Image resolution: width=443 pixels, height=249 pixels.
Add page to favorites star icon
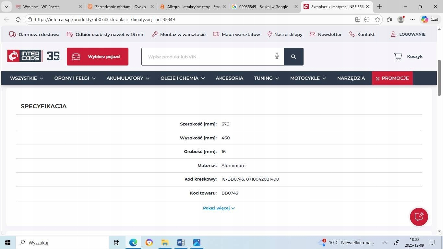point(377,19)
